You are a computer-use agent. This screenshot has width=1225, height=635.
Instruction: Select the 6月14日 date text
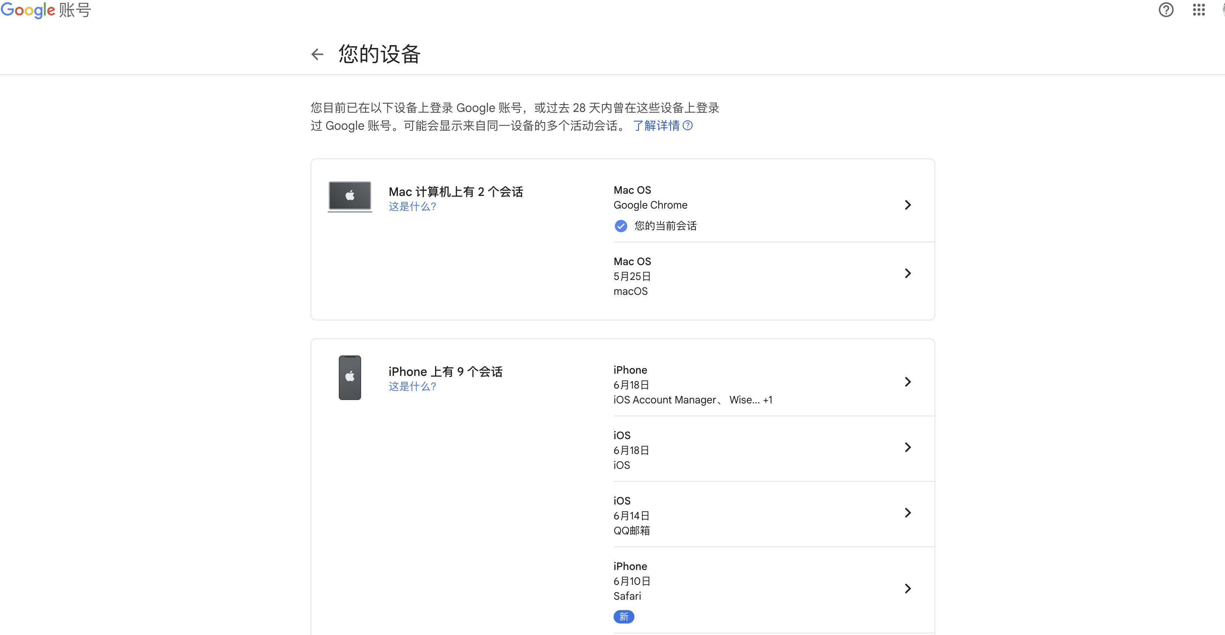[x=631, y=516]
